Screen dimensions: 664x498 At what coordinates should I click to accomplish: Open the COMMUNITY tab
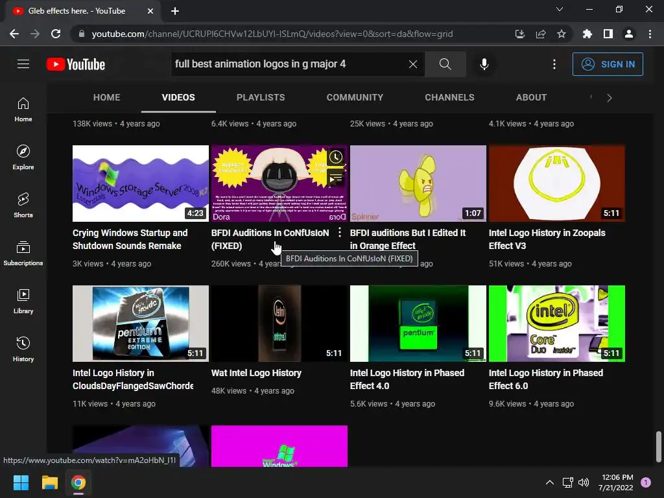click(x=355, y=97)
